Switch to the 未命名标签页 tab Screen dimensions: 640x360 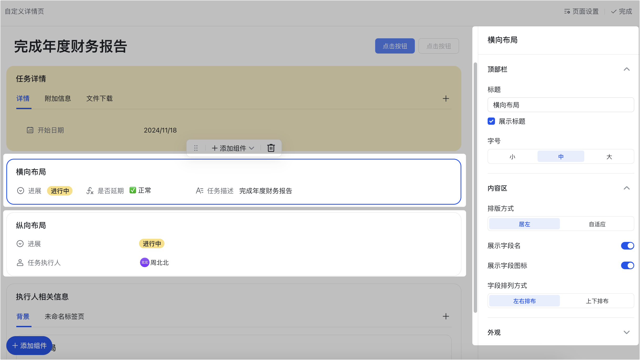[x=64, y=317]
